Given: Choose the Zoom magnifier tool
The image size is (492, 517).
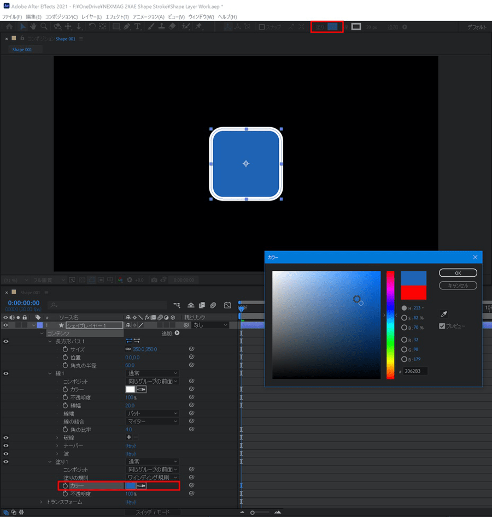Looking at the screenshot, I should point(44,27).
